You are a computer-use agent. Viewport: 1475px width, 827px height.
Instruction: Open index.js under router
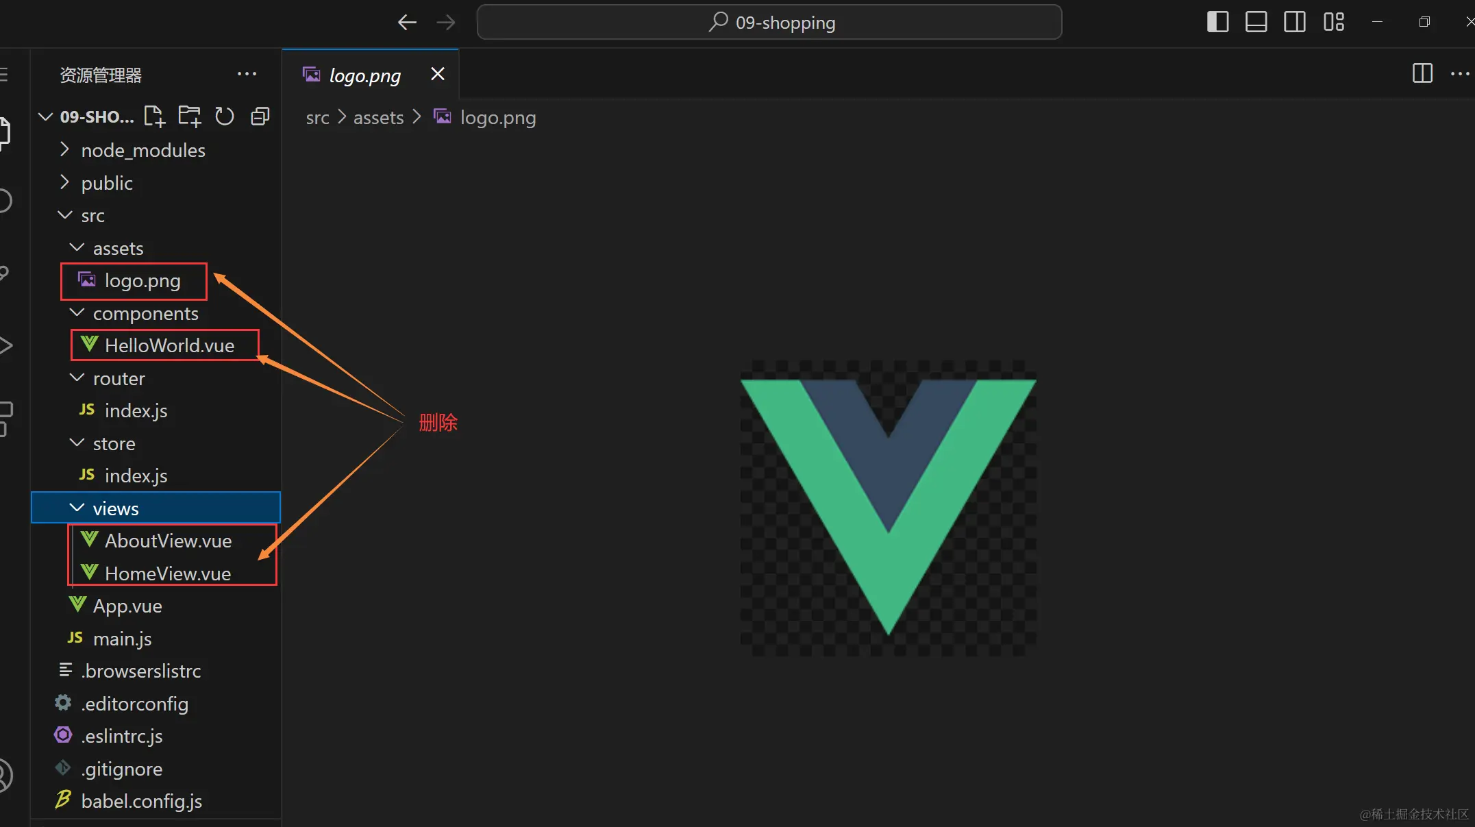coord(156,410)
